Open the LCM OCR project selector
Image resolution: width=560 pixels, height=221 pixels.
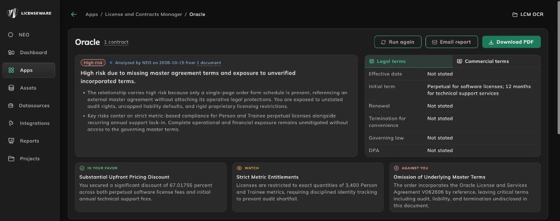(528, 15)
